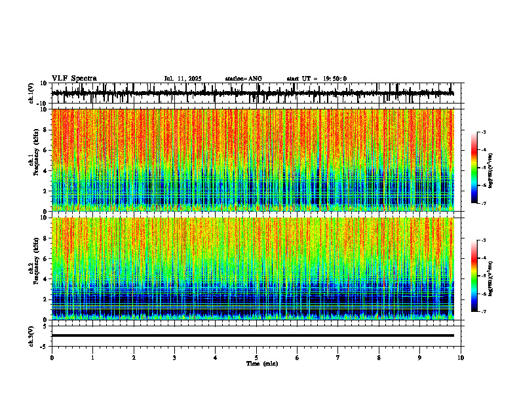Select the "start UT = 19:50:0" text
This screenshot has width=519, height=401.
tap(317, 79)
